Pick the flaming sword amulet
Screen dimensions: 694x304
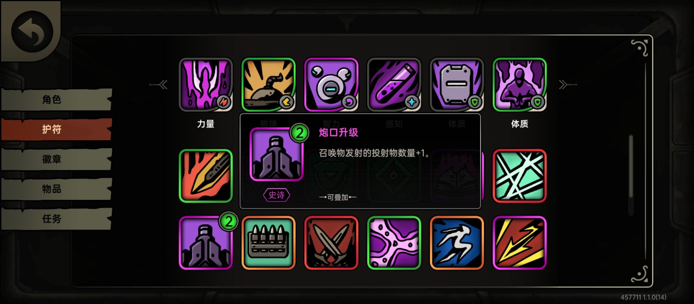[206, 176]
